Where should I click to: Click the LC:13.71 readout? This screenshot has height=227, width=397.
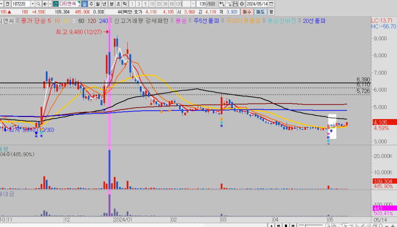pos(382,20)
